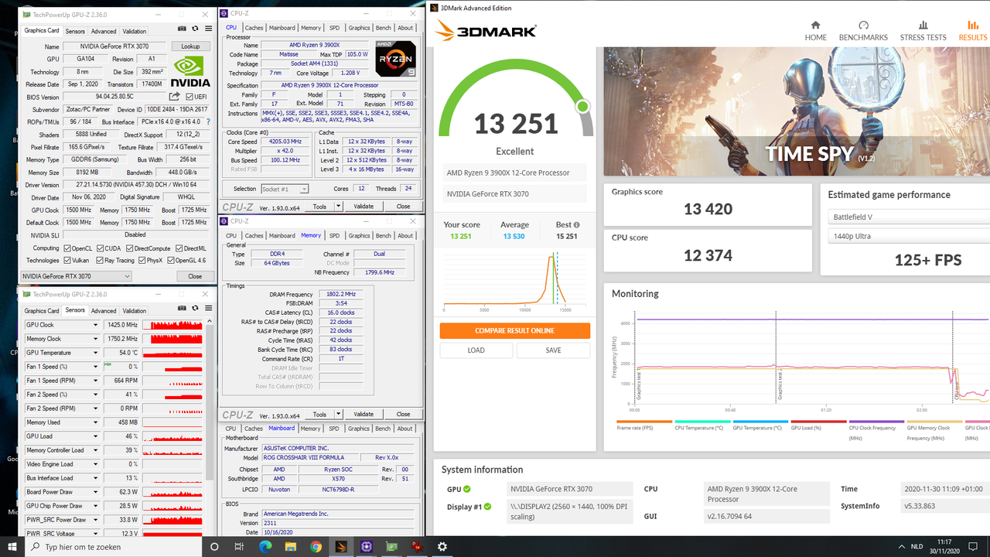Screen dimensions: 990x557
Task: Click COMPARE RESULT ONLINE in 3DMark
Action: 515,330
